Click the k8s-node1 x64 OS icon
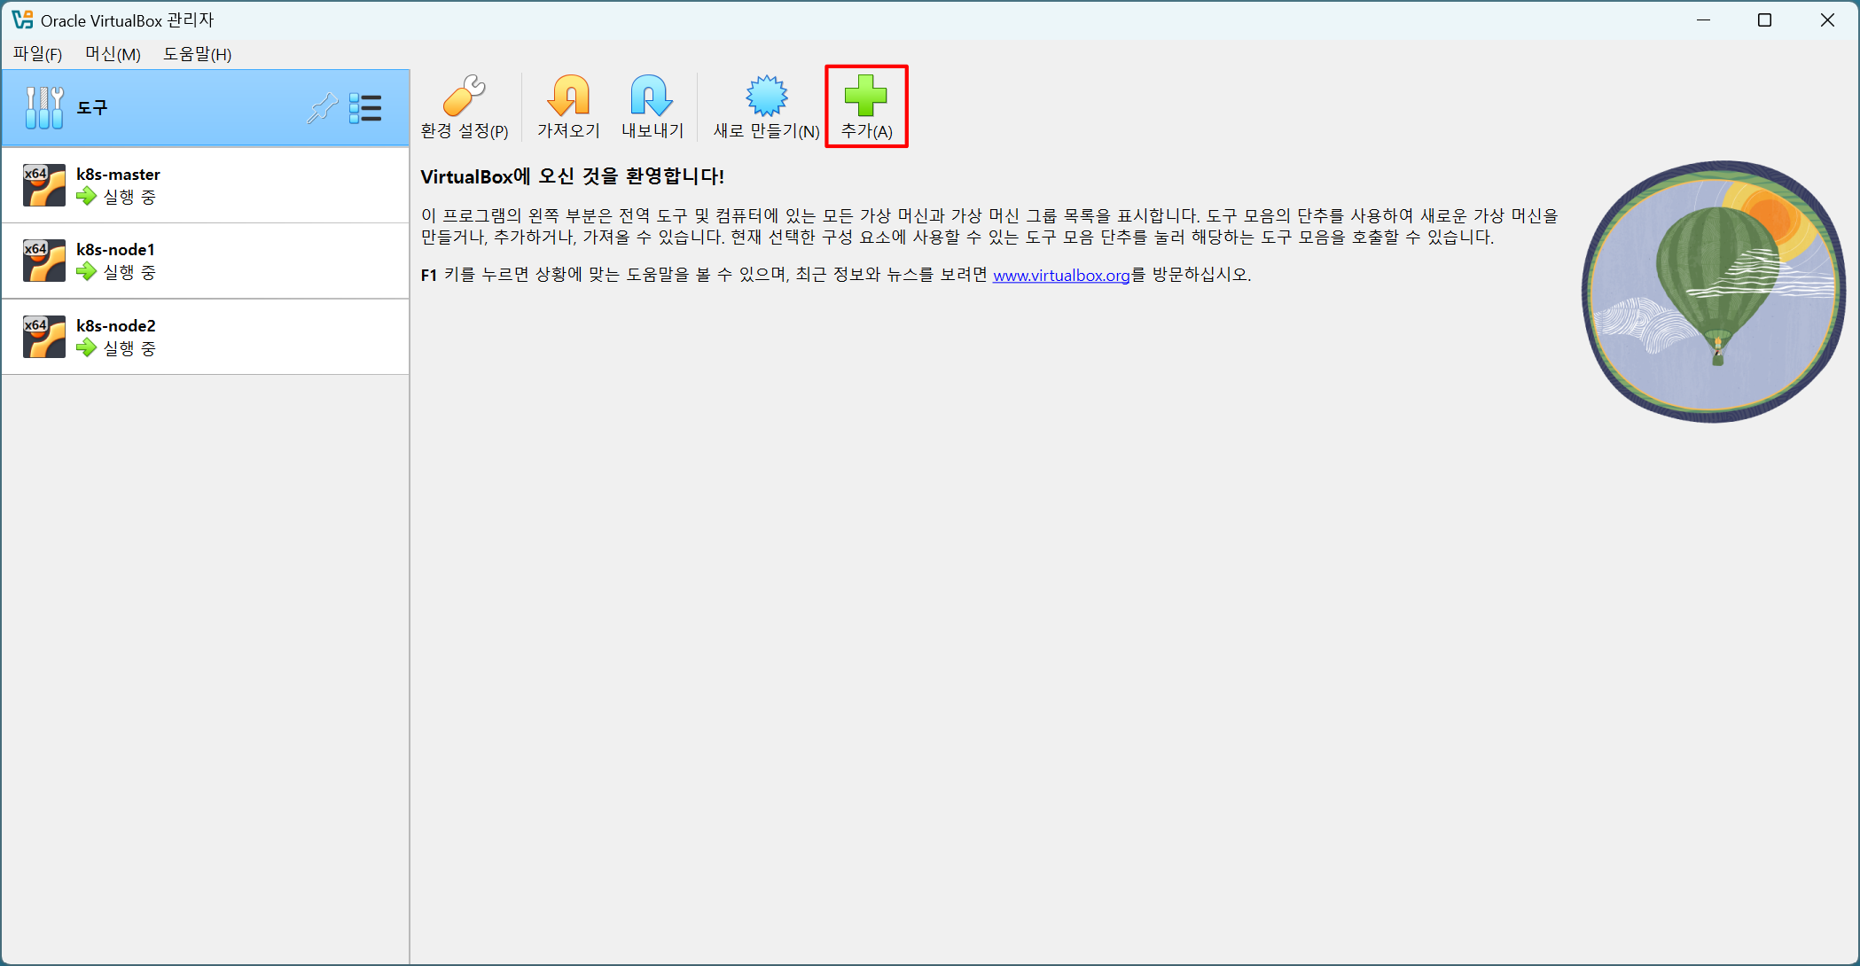The width and height of the screenshot is (1860, 966). 44,261
